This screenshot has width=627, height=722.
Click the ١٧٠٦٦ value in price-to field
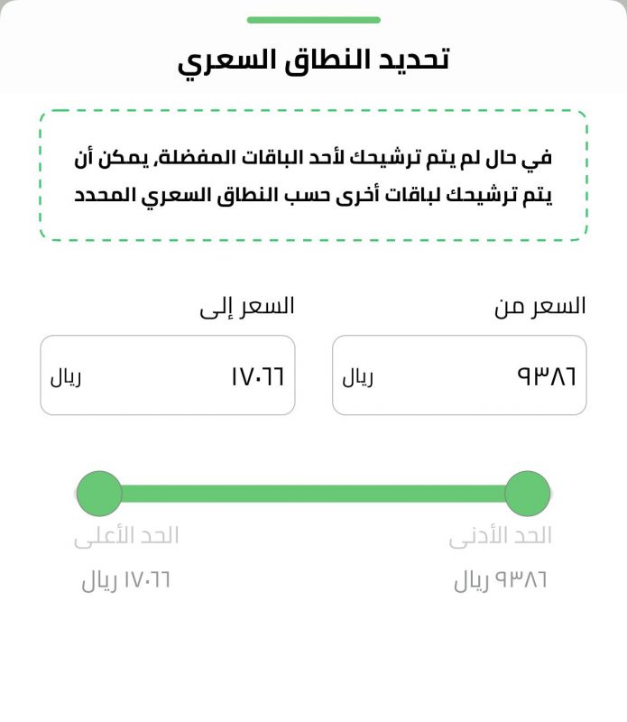(257, 376)
